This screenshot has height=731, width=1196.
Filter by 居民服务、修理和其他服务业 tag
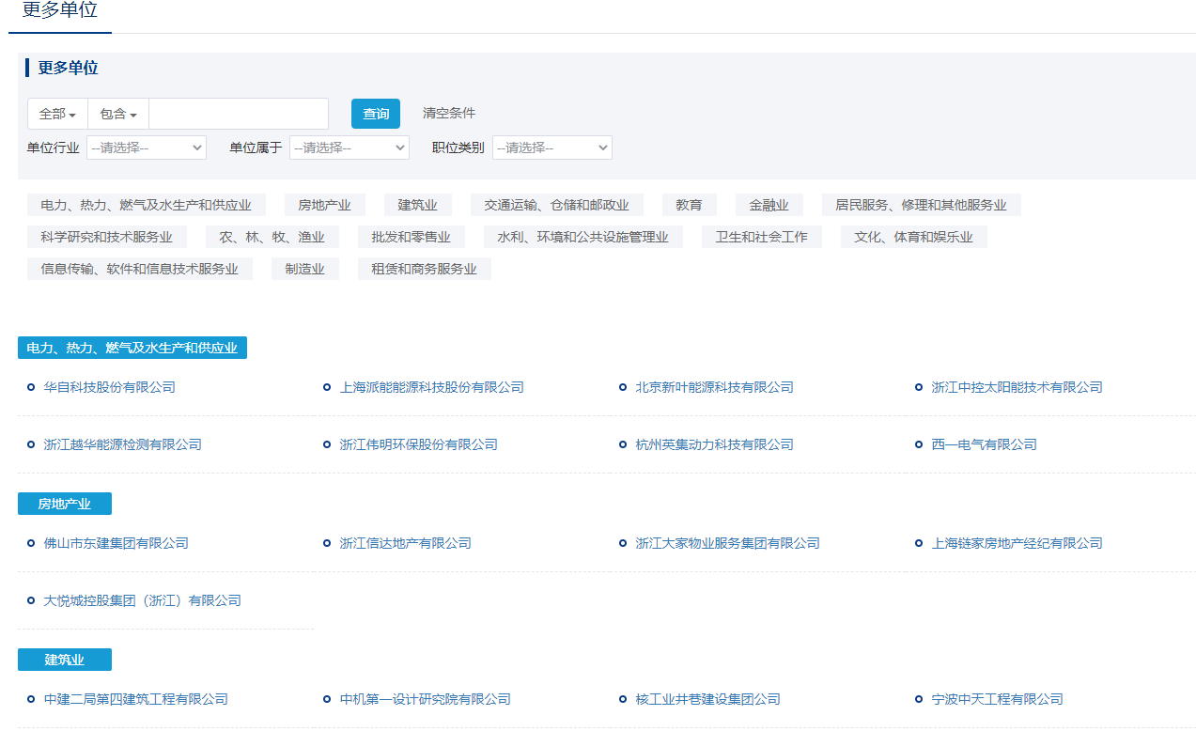[922, 205]
